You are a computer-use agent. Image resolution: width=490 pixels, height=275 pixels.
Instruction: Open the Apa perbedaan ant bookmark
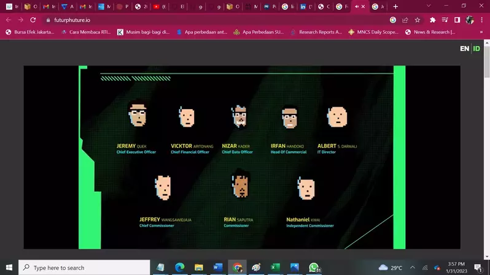click(x=202, y=32)
